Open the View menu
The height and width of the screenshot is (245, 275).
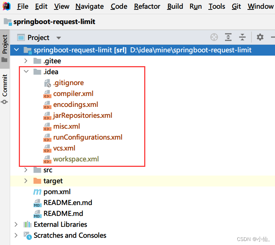point(62,7)
